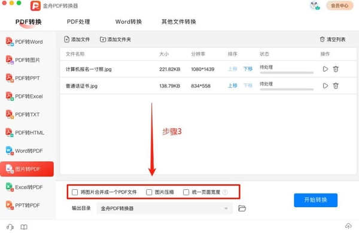Open the 其他文件转换 tab
Viewport: 359px width, 233px height.
(179, 22)
